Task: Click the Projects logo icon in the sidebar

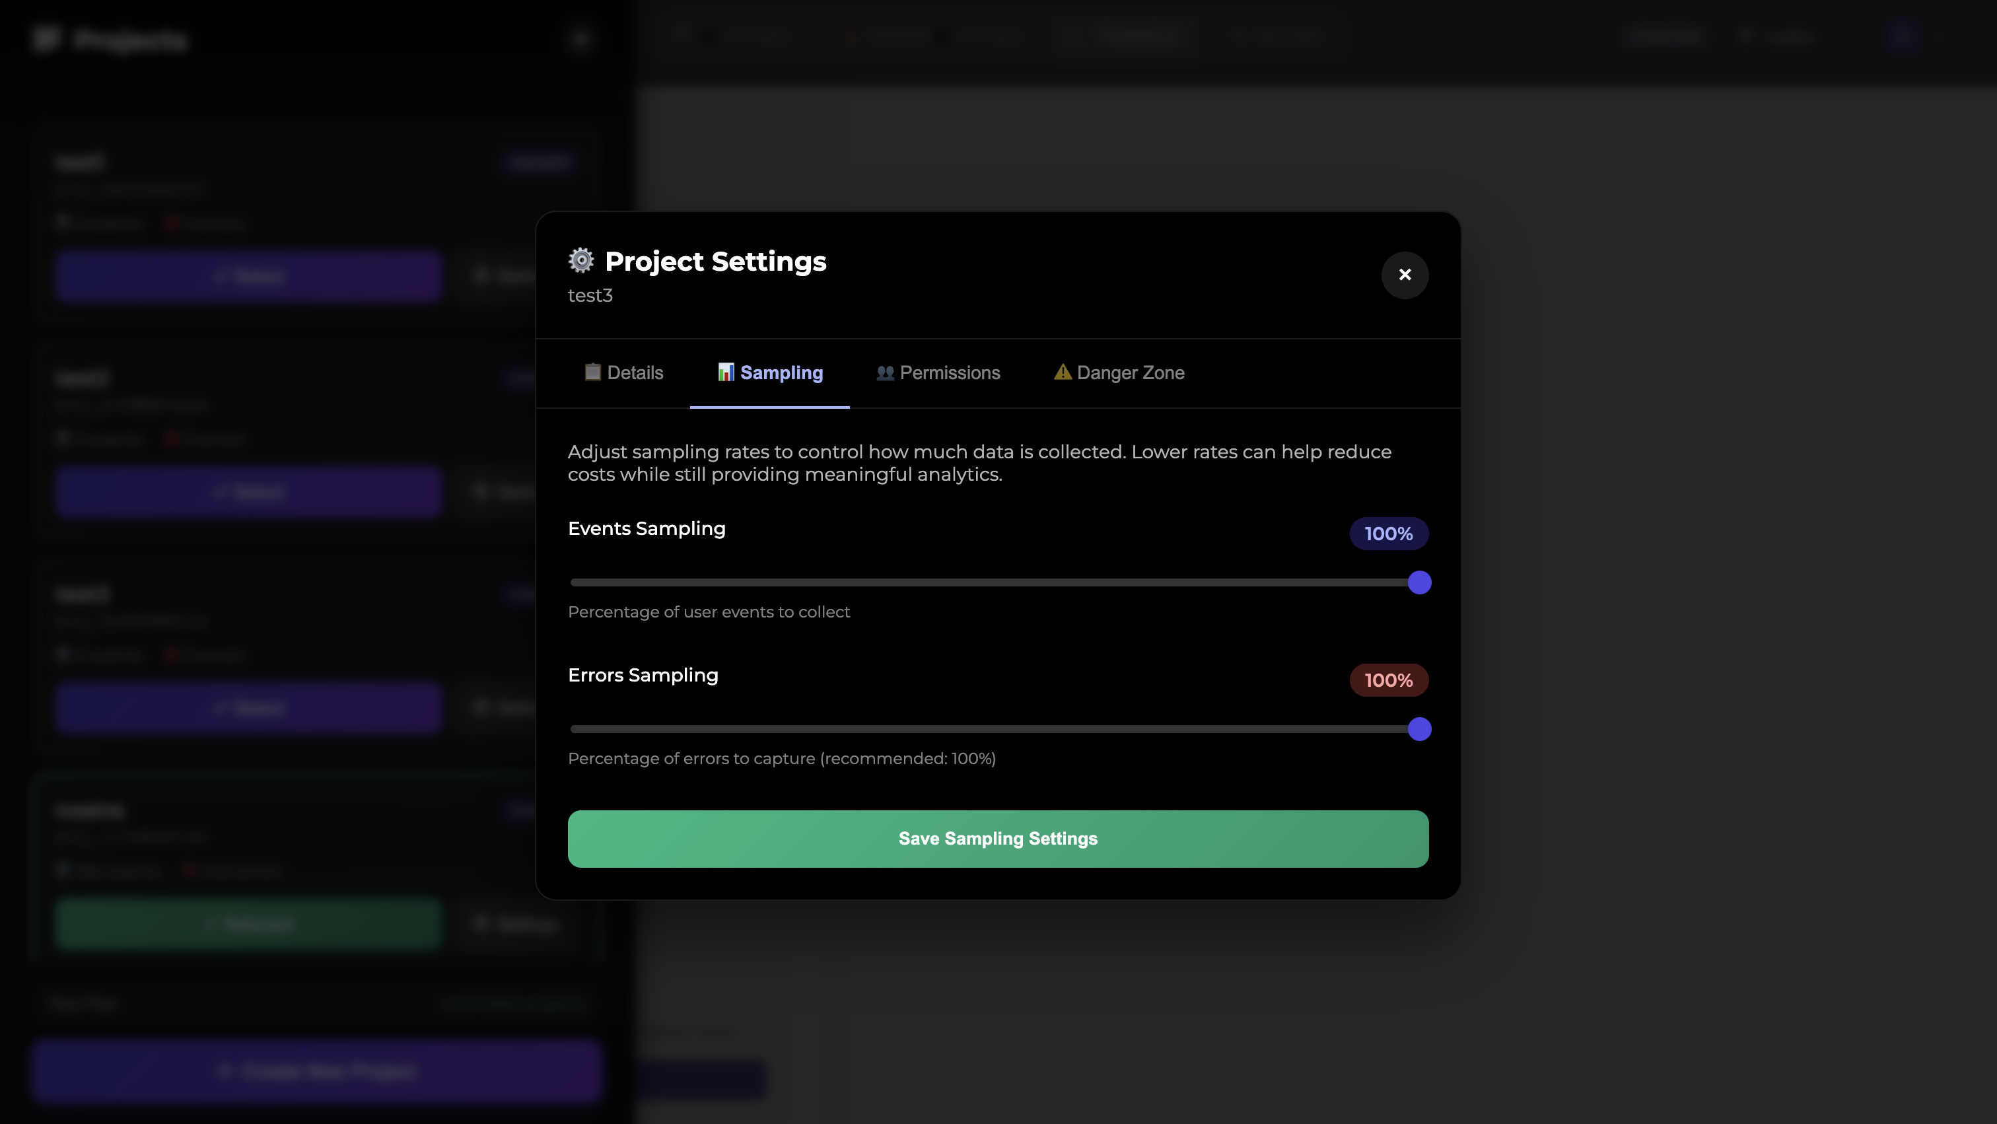Action: [46, 40]
